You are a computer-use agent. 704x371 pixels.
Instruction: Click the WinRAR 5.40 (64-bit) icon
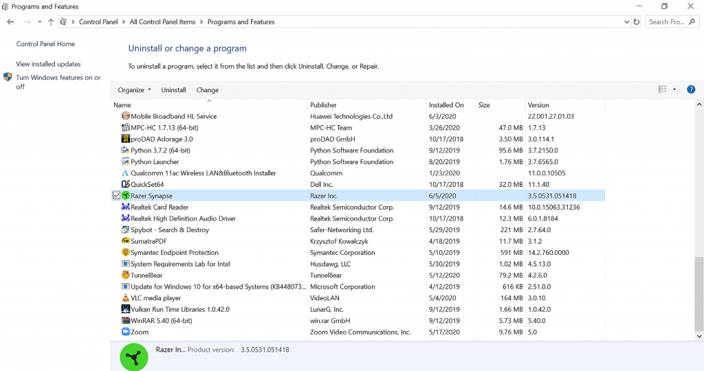pyautogui.click(x=126, y=320)
